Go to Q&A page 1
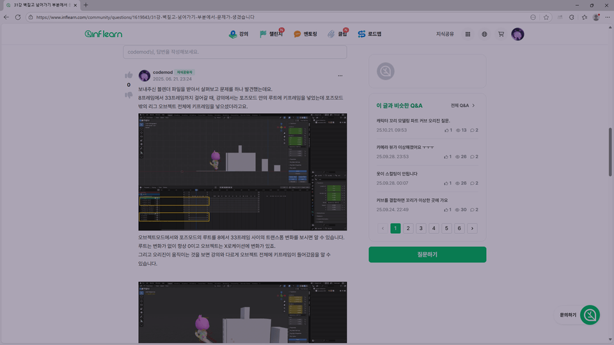Screen dimensions: 614x345 tap(395, 229)
